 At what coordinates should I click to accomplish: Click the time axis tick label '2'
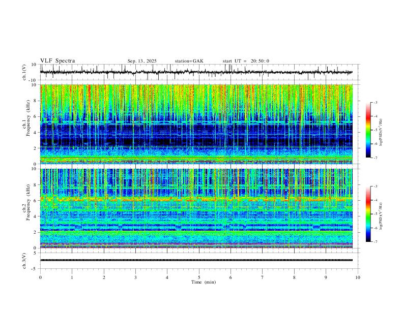pos(104,277)
